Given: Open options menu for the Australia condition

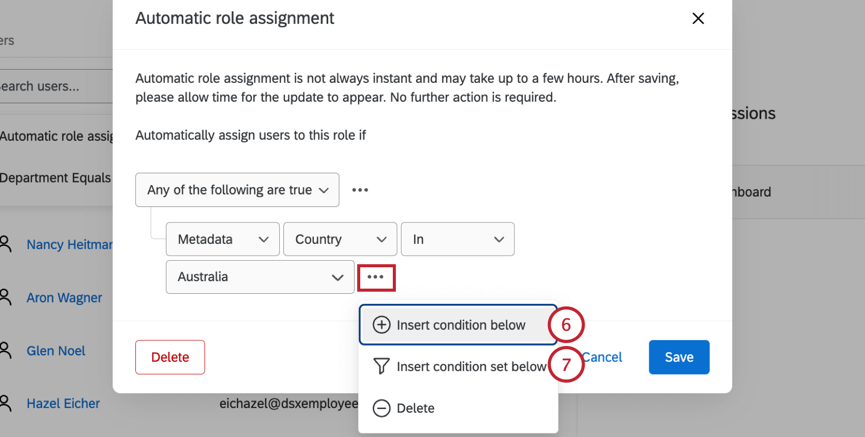Looking at the screenshot, I should point(376,277).
